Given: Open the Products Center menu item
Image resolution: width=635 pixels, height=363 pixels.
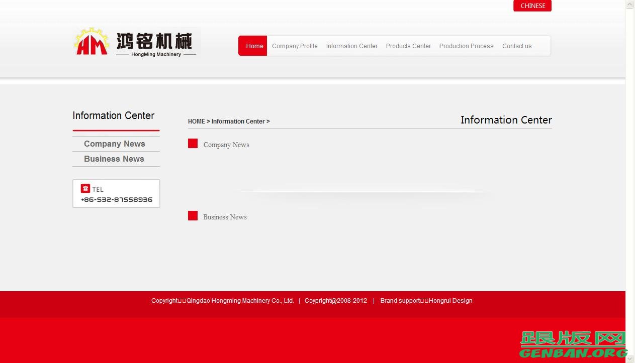Looking at the screenshot, I should tap(408, 46).
